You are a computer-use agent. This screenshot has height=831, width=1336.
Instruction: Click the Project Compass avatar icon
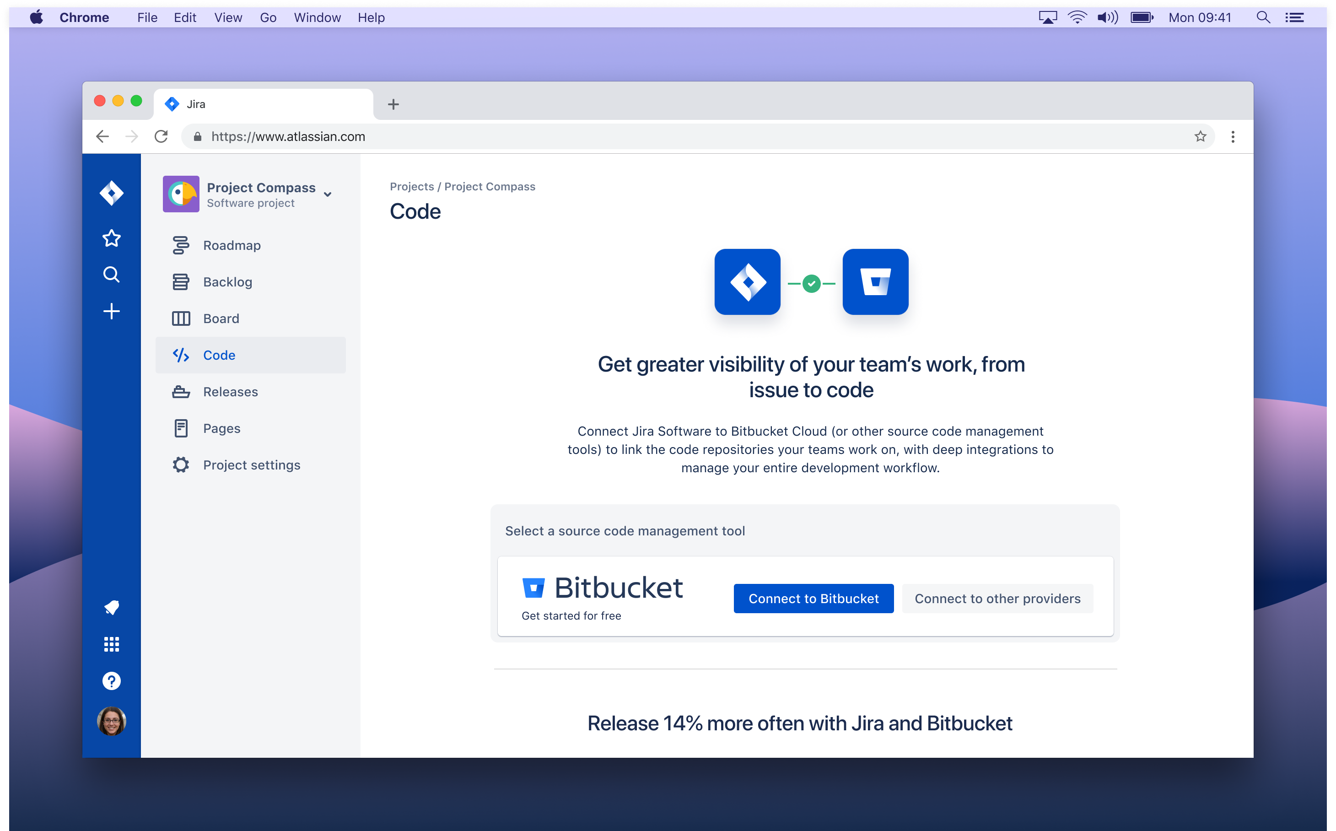[x=181, y=194]
